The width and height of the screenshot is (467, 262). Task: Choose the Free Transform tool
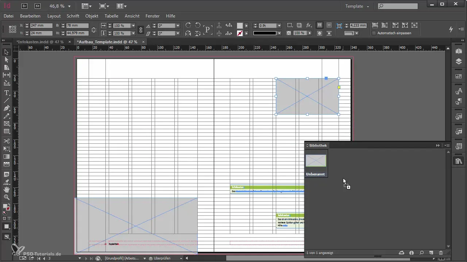(7, 148)
